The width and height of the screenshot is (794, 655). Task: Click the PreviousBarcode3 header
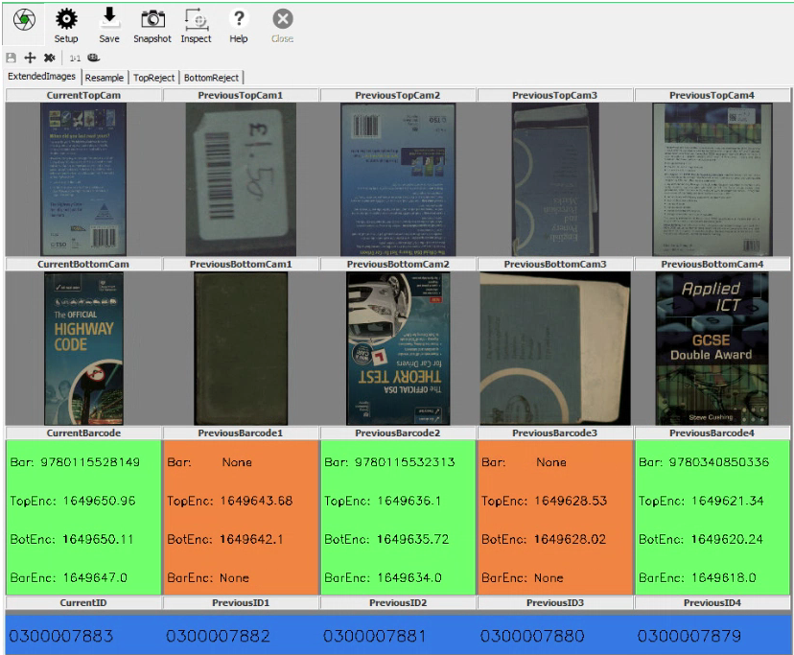(x=555, y=433)
